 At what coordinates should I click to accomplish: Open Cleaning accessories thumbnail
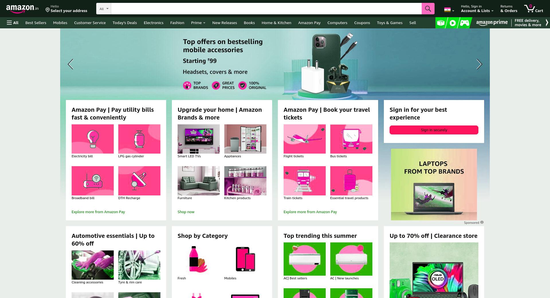click(x=93, y=265)
